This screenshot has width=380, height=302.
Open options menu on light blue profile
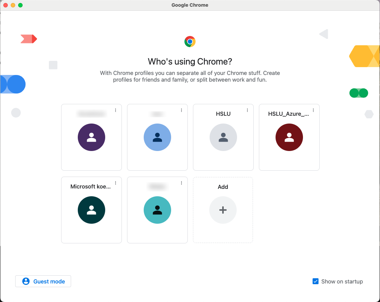[181, 110]
